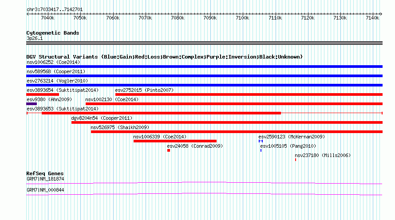Select the tiny blue esv1005105 (Pang2010) marker

tap(261, 150)
